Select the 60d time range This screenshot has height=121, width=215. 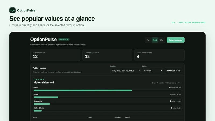point(162,40)
